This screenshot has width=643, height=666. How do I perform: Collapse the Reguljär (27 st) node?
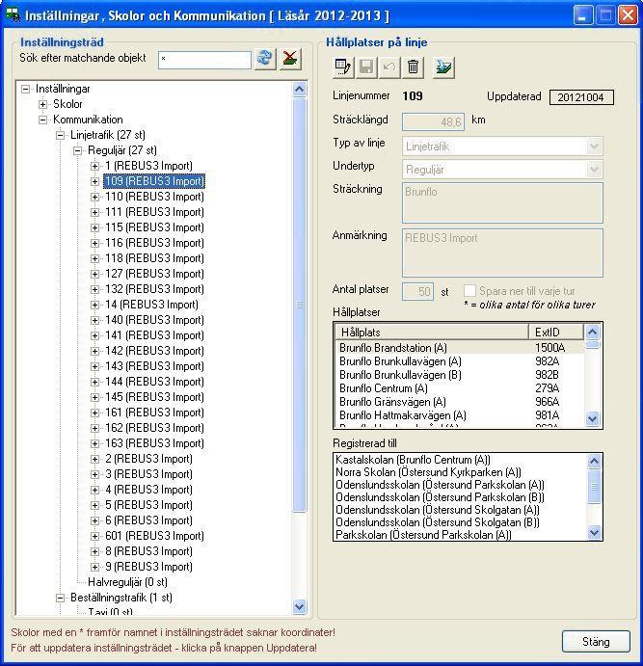[x=77, y=150]
